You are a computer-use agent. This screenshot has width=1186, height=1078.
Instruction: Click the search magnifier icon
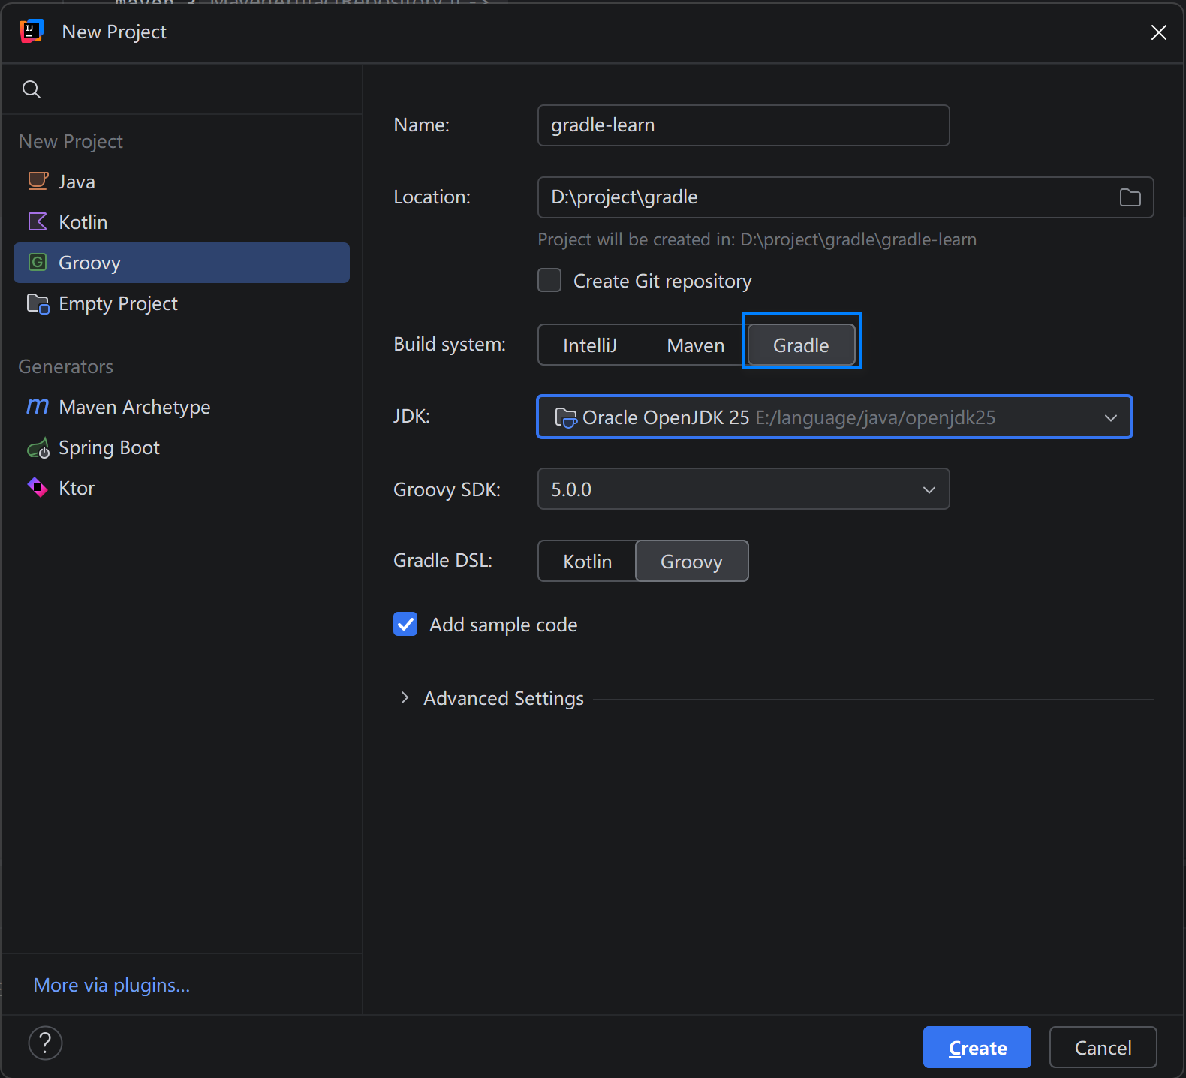32,89
